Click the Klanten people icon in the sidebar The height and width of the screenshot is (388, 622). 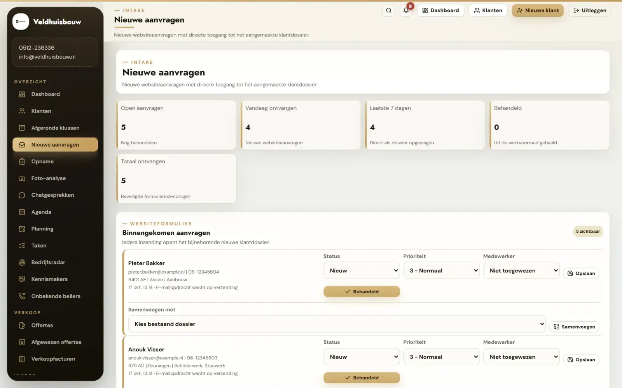point(22,111)
